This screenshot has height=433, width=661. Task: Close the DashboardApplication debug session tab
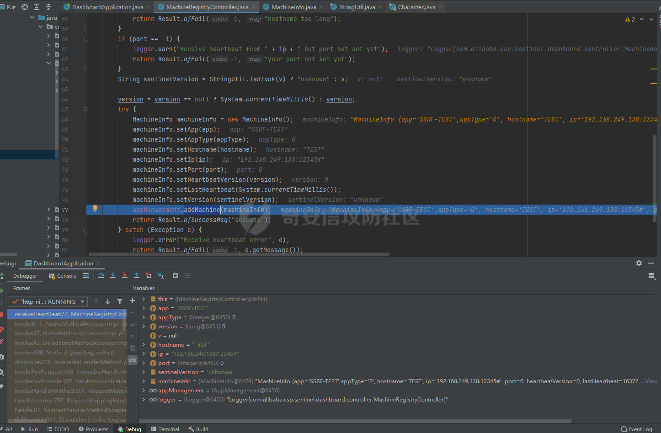point(98,264)
